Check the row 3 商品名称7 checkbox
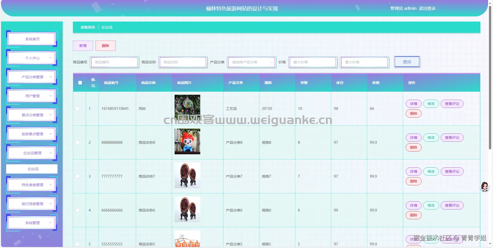This screenshot has height=248, width=493. 78,176
